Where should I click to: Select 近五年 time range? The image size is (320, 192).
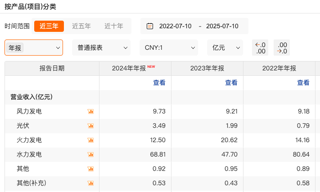pyautogui.click(x=81, y=26)
